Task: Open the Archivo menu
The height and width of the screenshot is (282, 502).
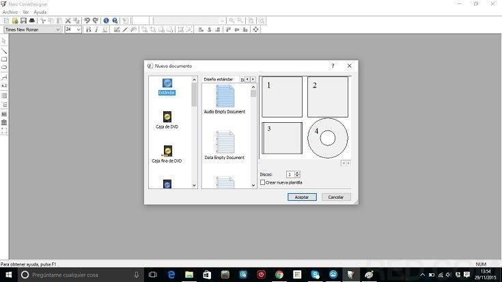Action: pos(10,12)
